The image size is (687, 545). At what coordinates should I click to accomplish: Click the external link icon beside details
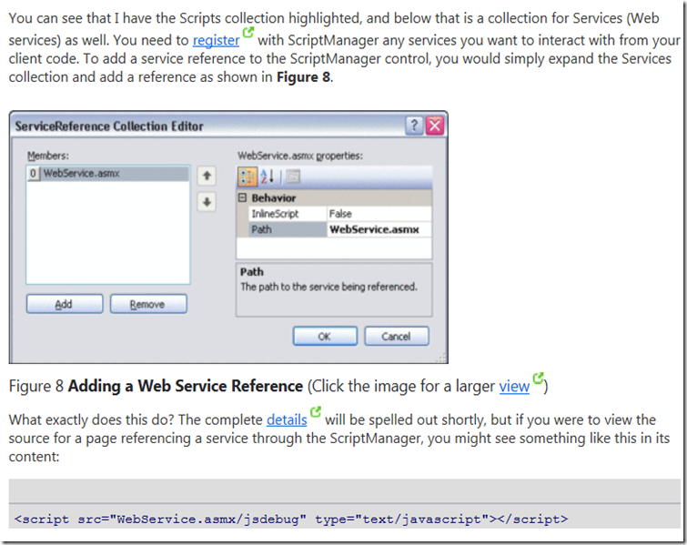tap(316, 412)
